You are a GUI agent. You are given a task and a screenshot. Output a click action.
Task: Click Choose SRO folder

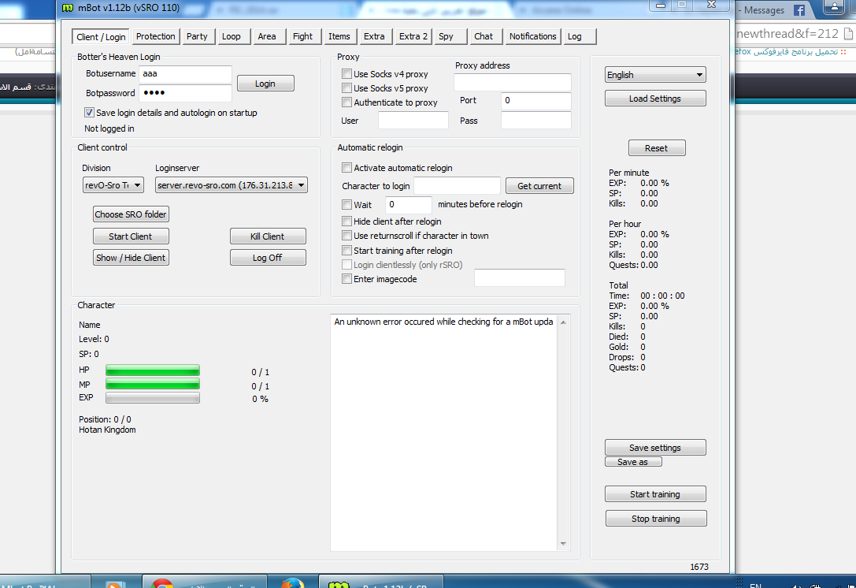click(x=131, y=214)
